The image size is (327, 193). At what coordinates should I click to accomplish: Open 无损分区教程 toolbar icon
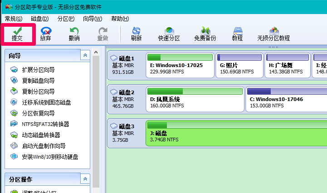(x=273, y=34)
